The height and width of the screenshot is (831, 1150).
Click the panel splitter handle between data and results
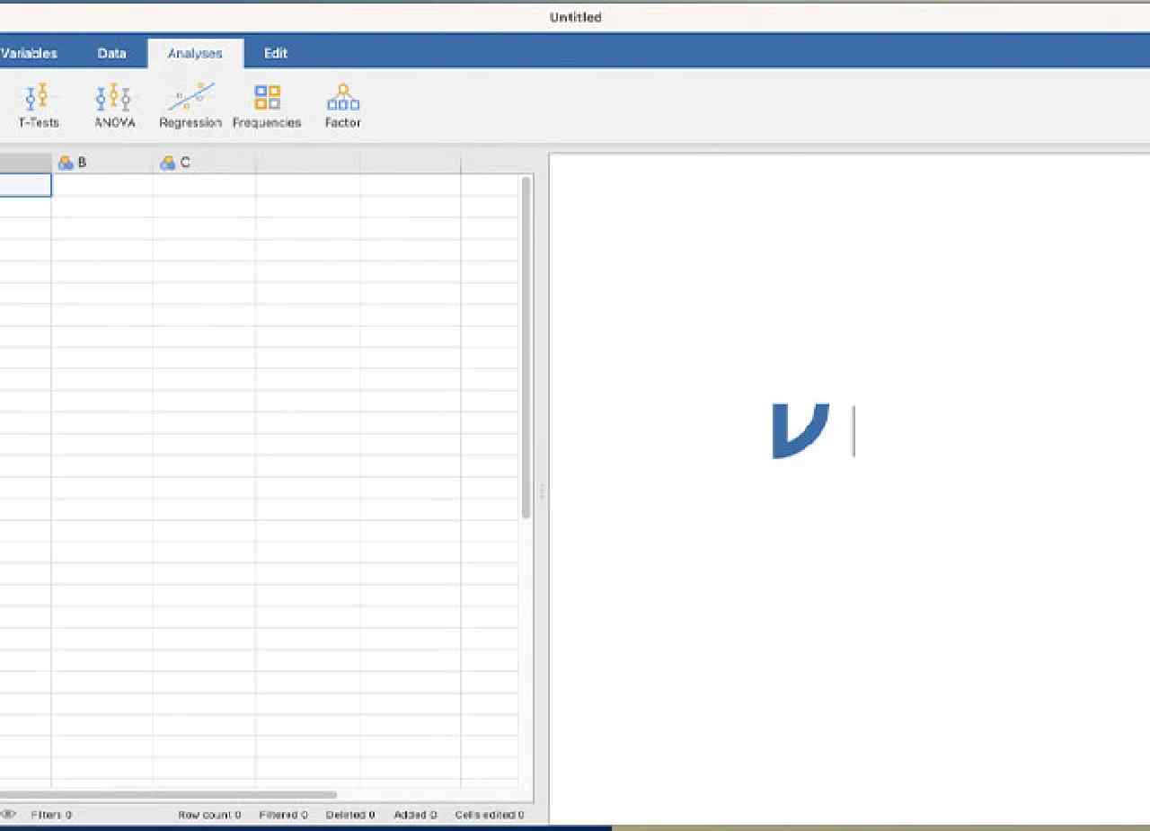(x=542, y=491)
